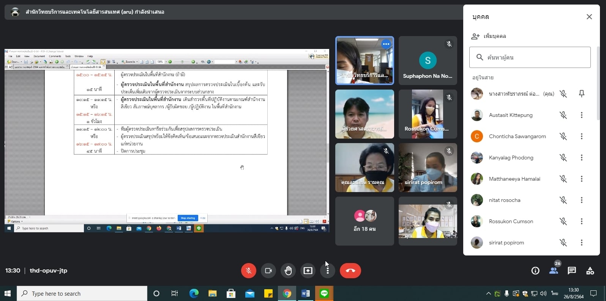Launch Microsoft Edge from the taskbar
Viewport: 606px width, 301px height.
click(x=194, y=293)
